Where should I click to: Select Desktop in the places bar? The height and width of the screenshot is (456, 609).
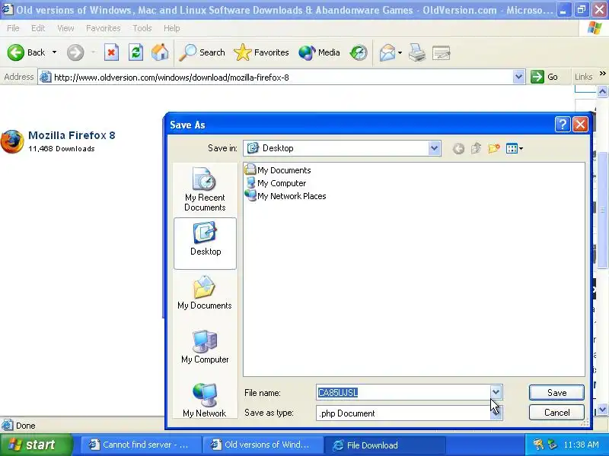(x=205, y=243)
